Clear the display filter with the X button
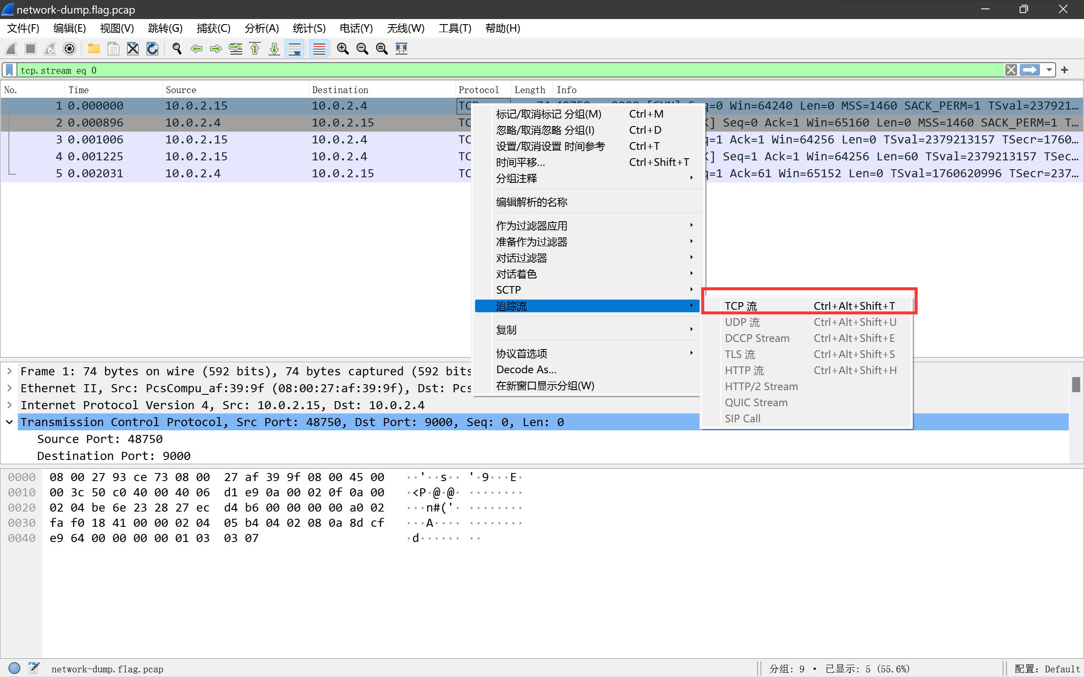The width and height of the screenshot is (1084, 677). coord(1012,70)
